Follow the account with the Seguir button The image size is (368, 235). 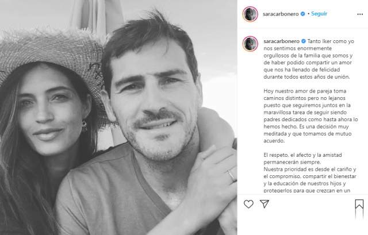point(319,14)
